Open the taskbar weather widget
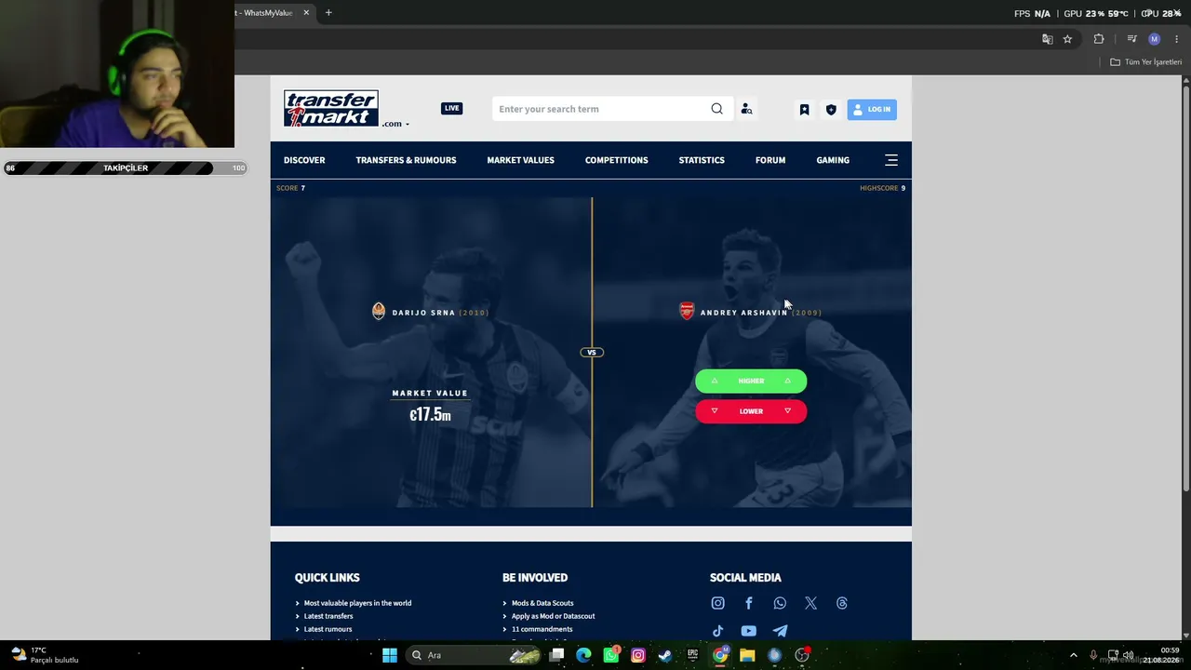The width and height of the screenshot is (1191, 670). [45, 655]
